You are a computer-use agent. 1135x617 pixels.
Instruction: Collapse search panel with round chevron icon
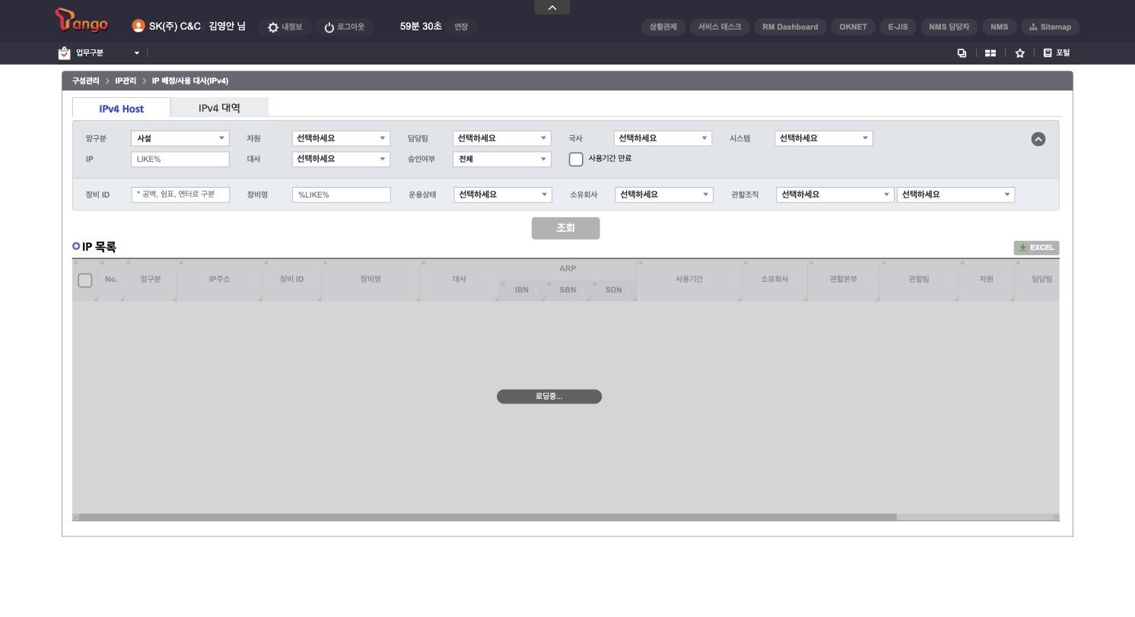[1038, 139]
